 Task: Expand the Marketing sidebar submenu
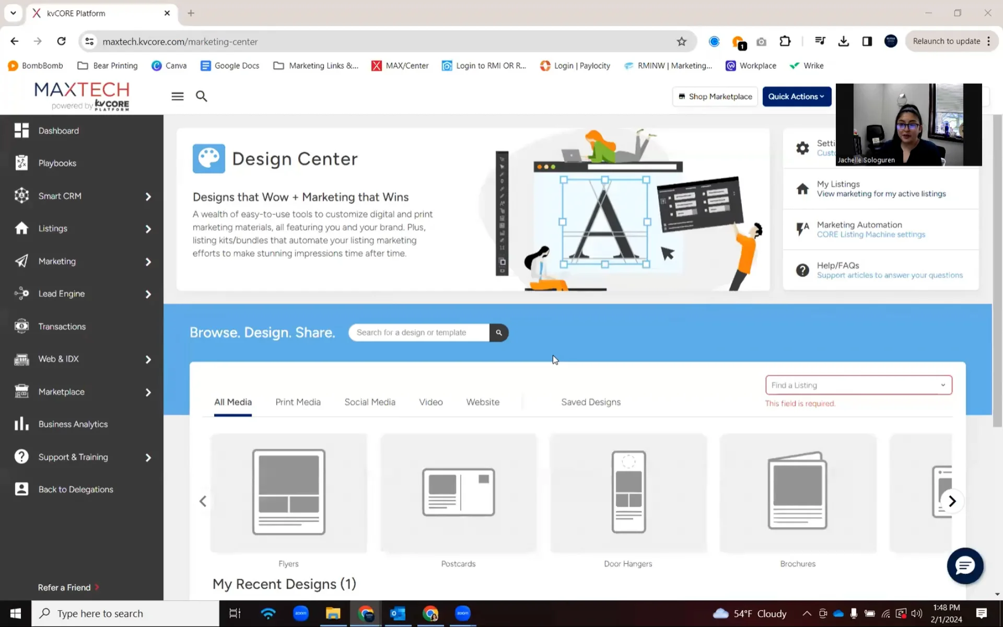148,262
